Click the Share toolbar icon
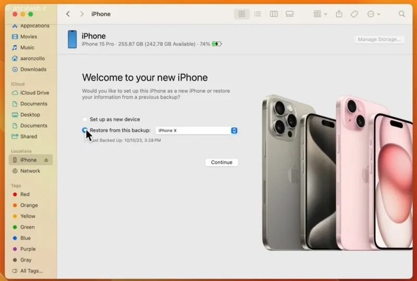The width and height of the screenshot is (417, 281). pyautogui.click(x=339, y=14)
